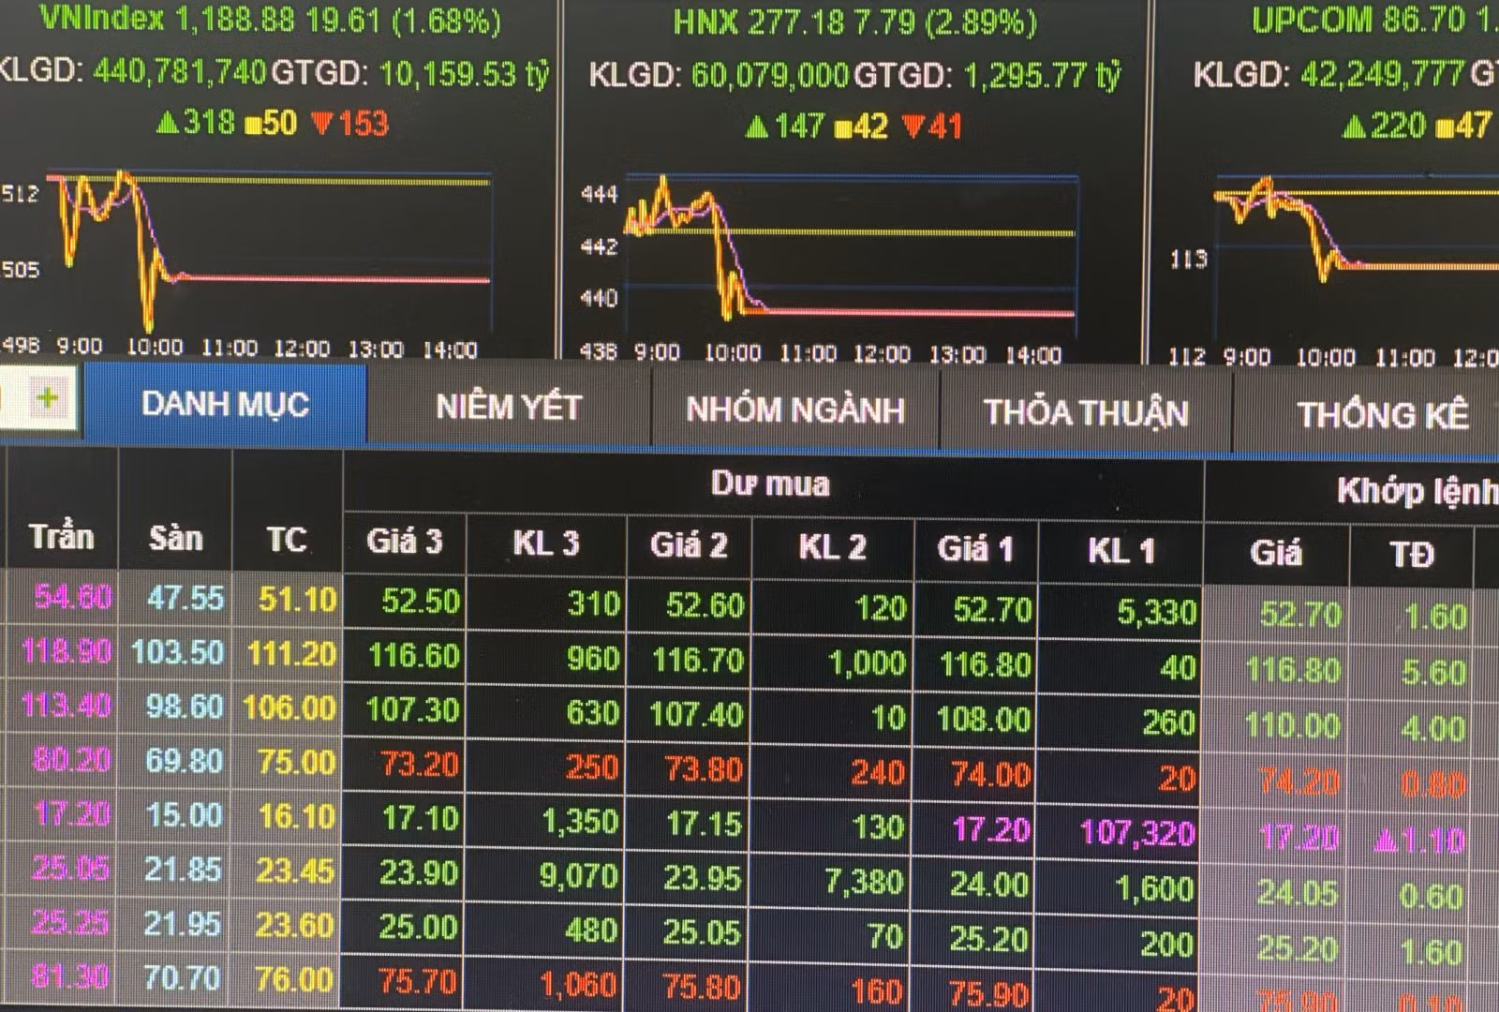Viewport: 1499px width, 1012px height.
Task: Click the Dư mua group header
Action: pyautogui.click(x=770, y=484)
